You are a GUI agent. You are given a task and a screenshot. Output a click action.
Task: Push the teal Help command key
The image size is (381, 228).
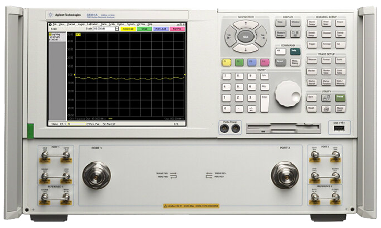[295, 51]
